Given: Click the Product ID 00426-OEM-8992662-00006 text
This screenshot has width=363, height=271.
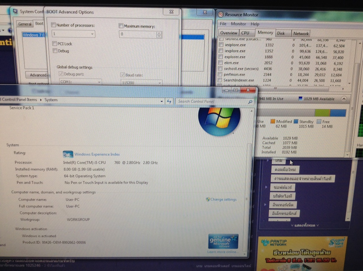Looking at the screenshot, I should click(x=54, y=242).
